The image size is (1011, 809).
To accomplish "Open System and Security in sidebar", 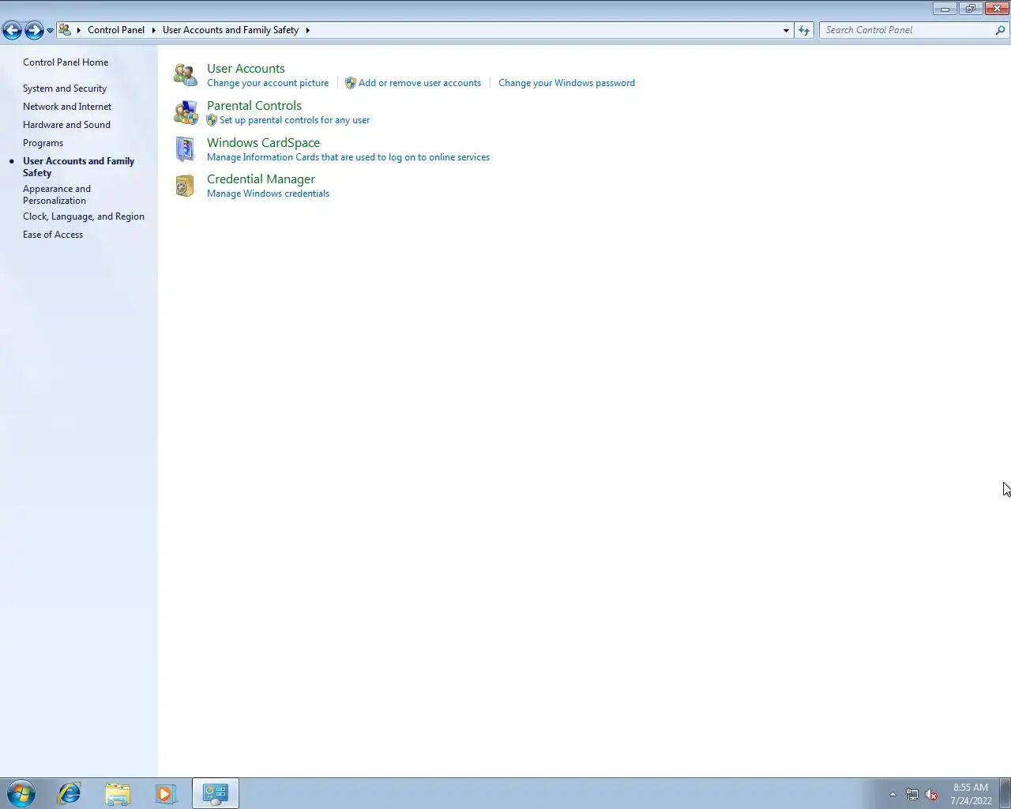I will point(65,88).
